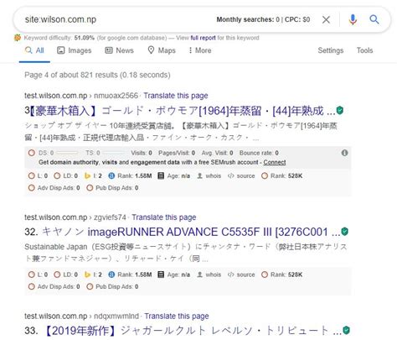
Task: View source for the imageRUNNER result
Action: pyautogui.click(x=241, y=275)
